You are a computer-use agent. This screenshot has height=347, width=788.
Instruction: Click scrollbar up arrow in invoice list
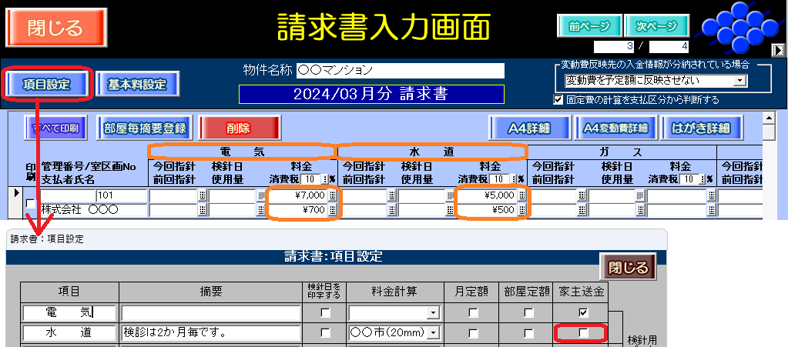click(767, 118)
